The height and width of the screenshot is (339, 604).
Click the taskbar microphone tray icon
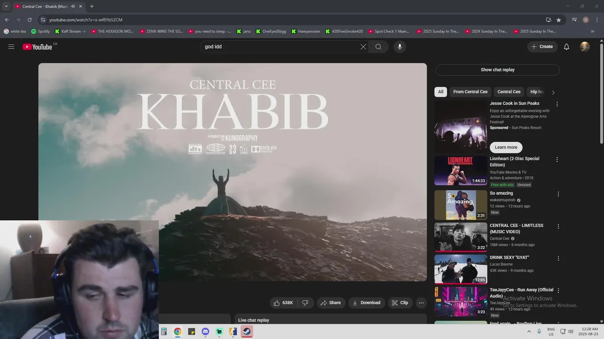point(539,331)
